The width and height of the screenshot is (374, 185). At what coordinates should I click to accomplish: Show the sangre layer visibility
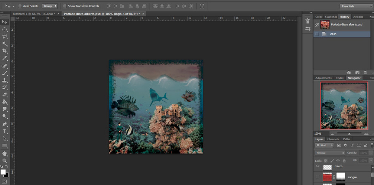point(317,177)
